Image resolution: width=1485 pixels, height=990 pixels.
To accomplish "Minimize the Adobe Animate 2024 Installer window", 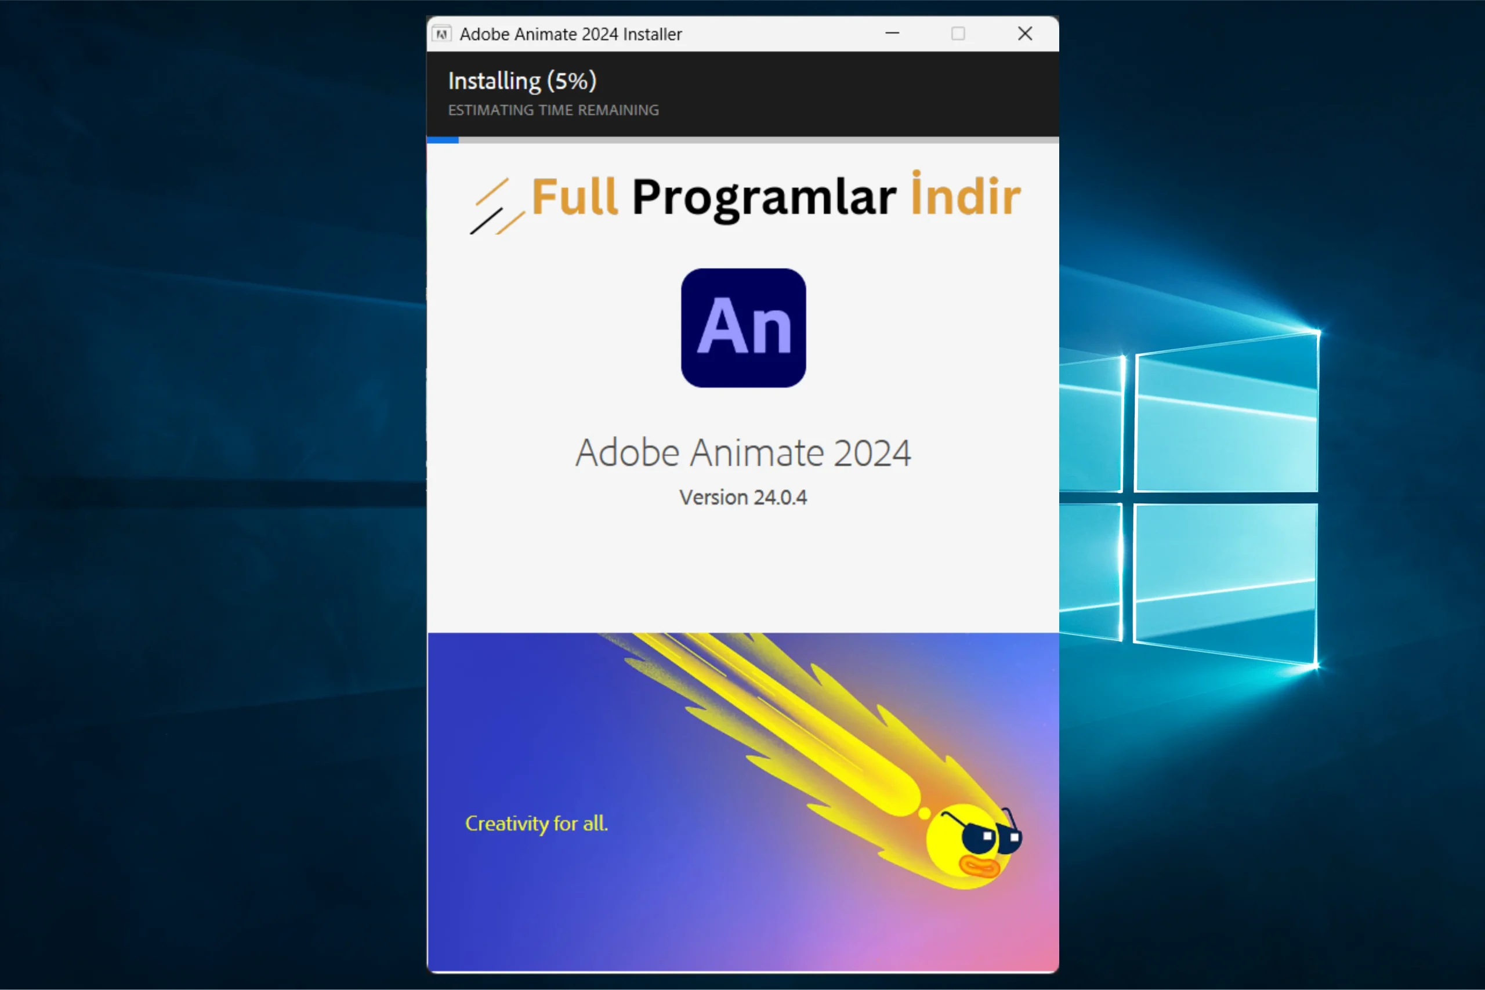I will [x=892, y=34].
